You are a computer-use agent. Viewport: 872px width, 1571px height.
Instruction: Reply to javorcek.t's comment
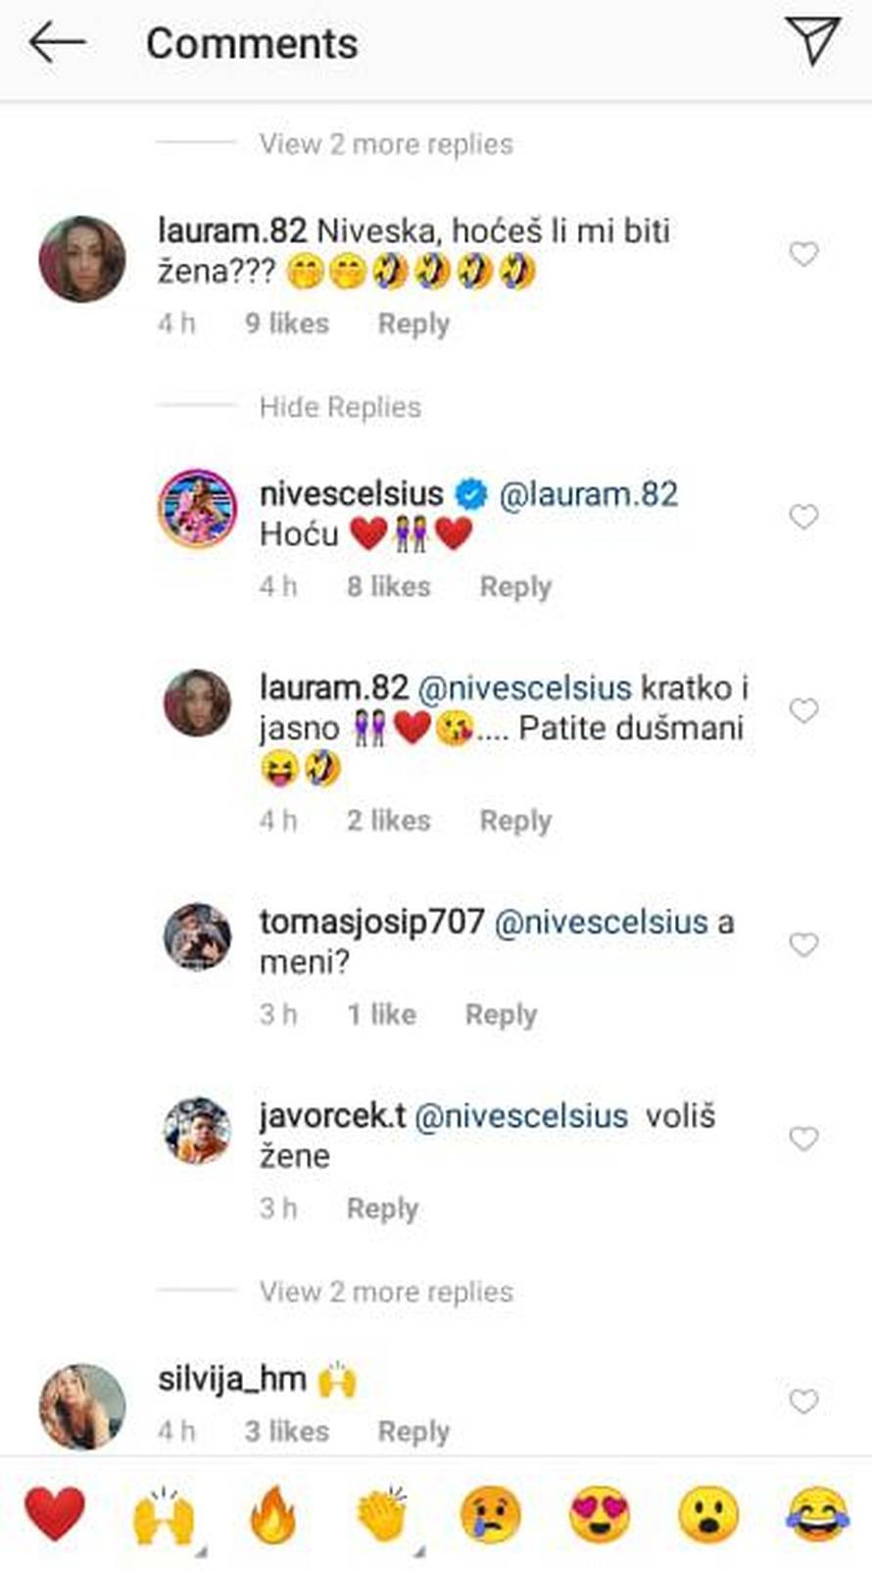tap(382, 1208)
